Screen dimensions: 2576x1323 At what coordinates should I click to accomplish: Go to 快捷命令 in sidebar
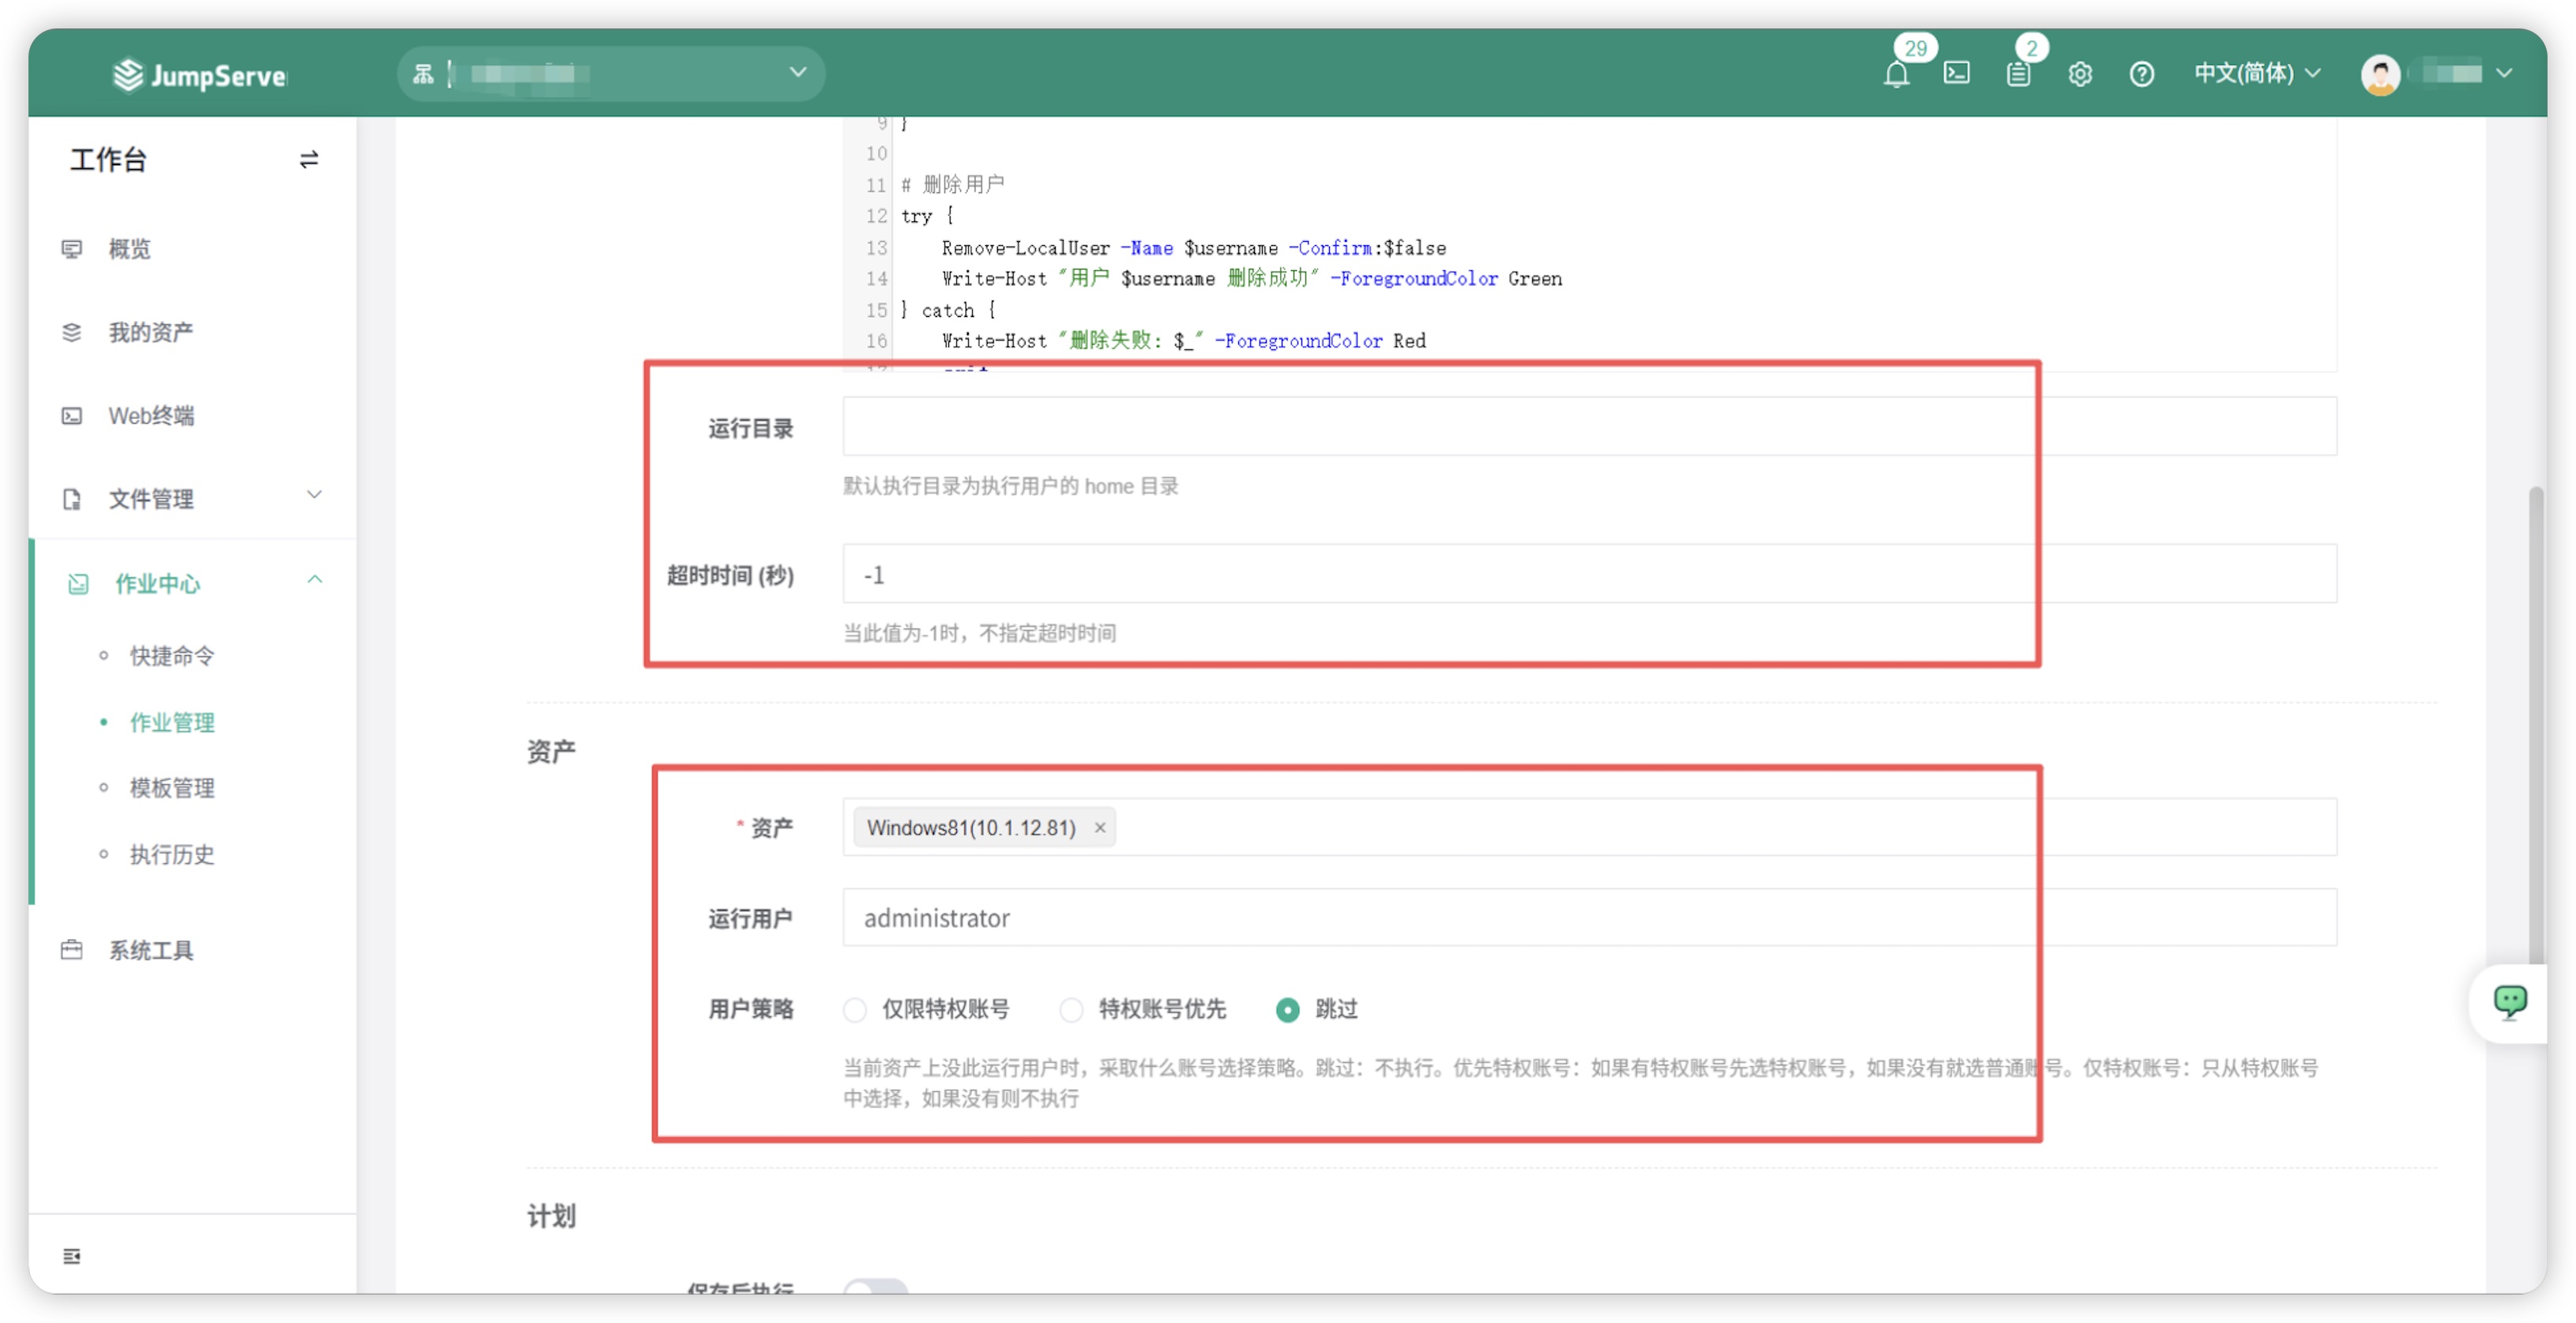point(172,656)
